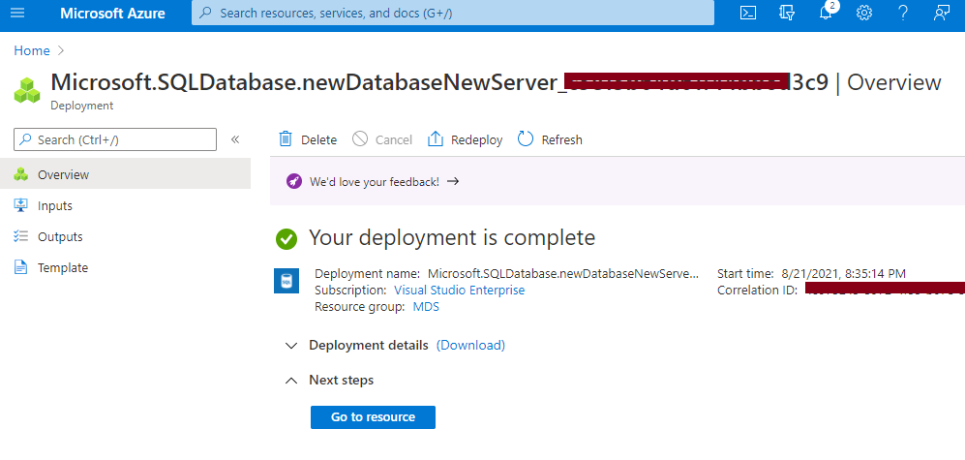Click the Go to resource button
This screenshot has width=965, height=460.
373,417
